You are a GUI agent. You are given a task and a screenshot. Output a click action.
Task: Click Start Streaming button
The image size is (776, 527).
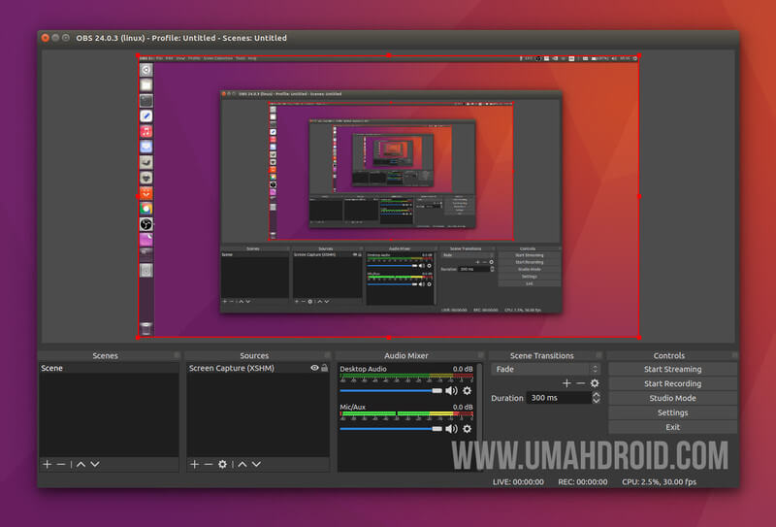pyautogui.click(x=672, y=369)
